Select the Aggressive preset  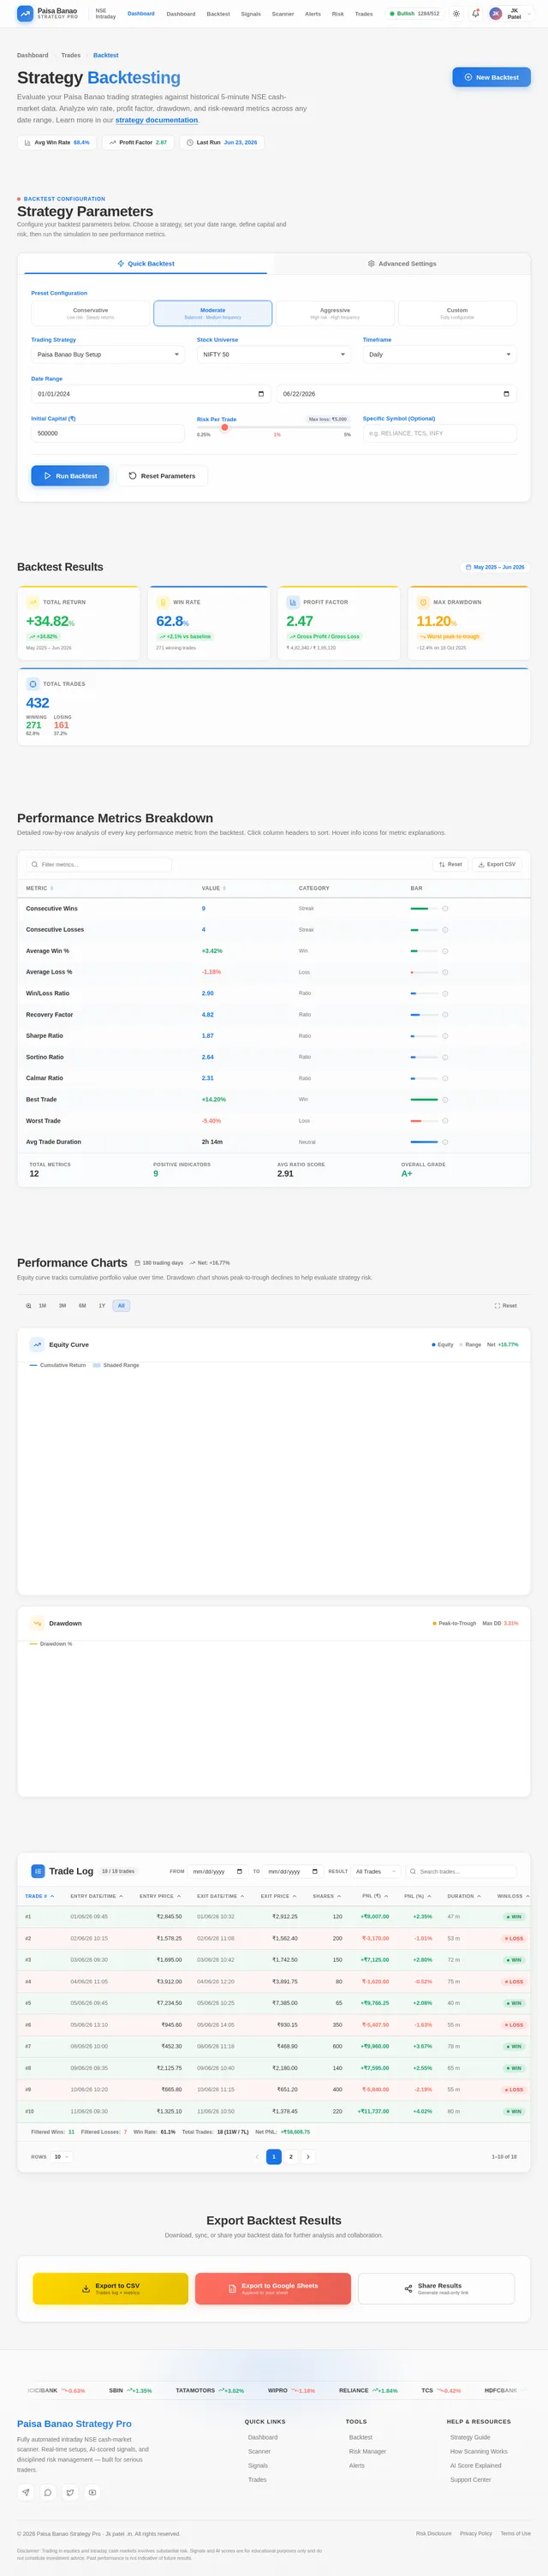[335, 313]
